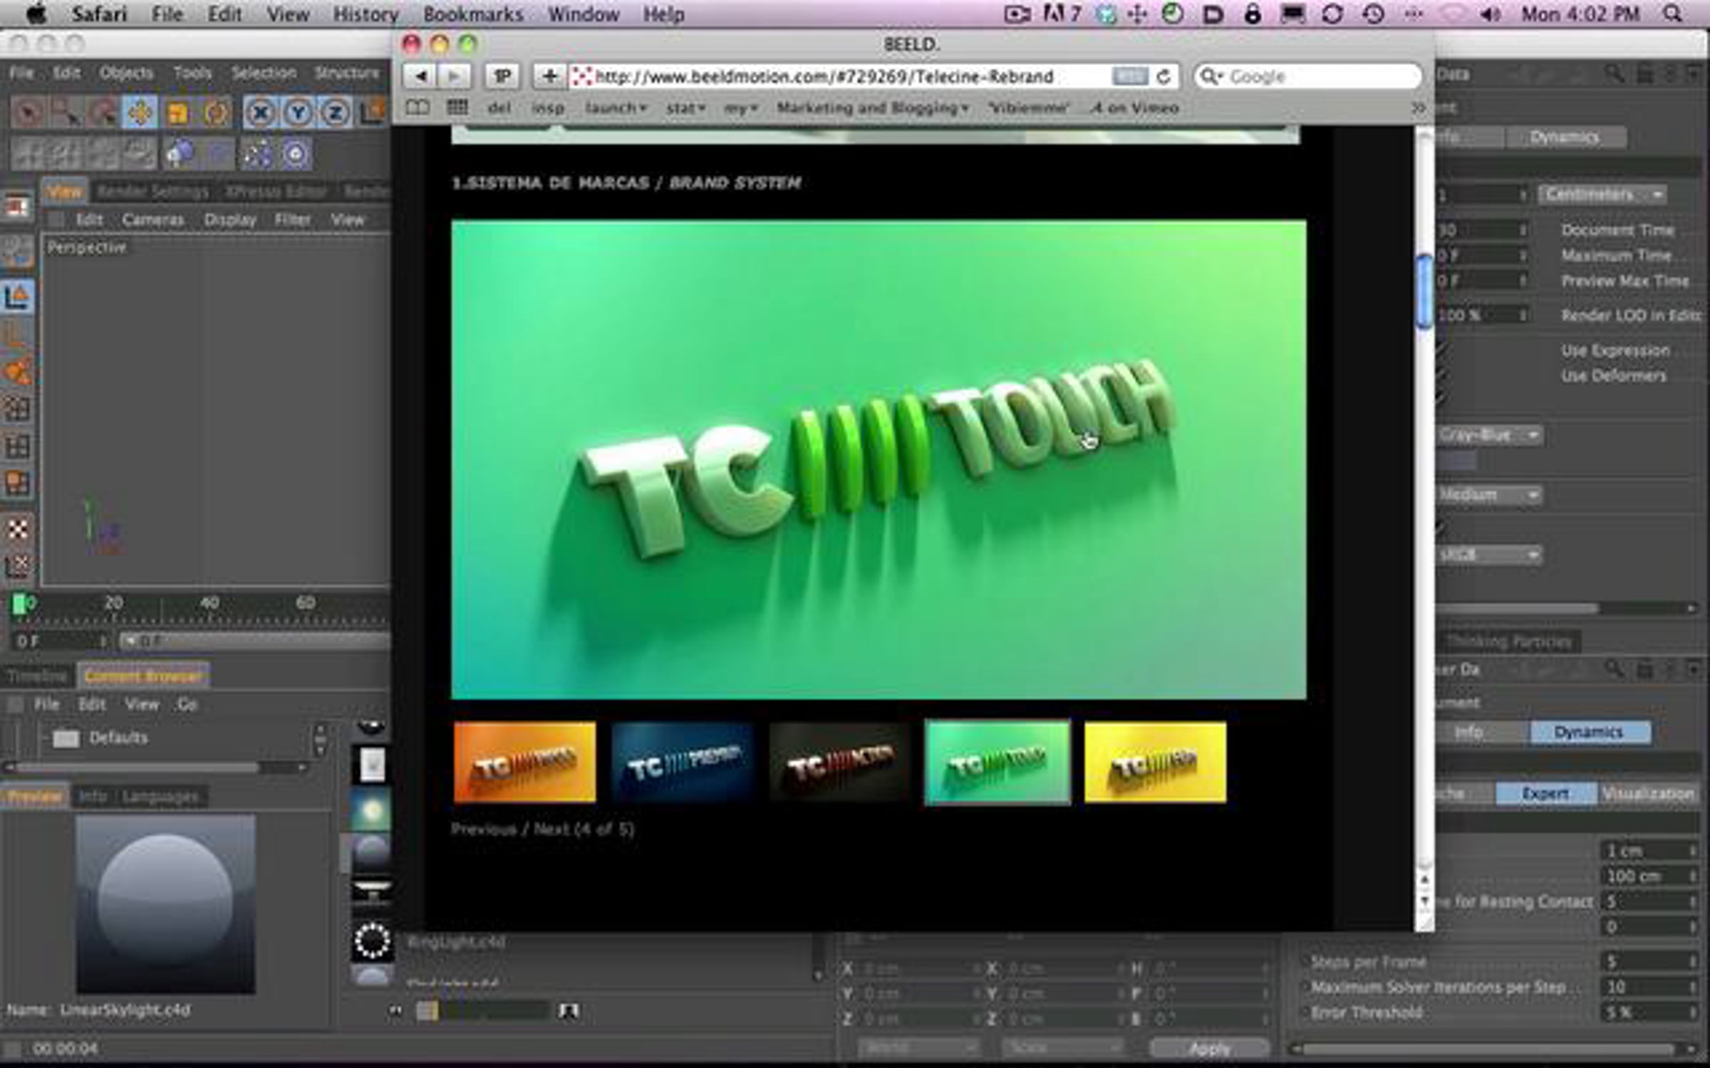
Task: Open the sRGB color profile dropdown
Action: [x=1488, y=555]
